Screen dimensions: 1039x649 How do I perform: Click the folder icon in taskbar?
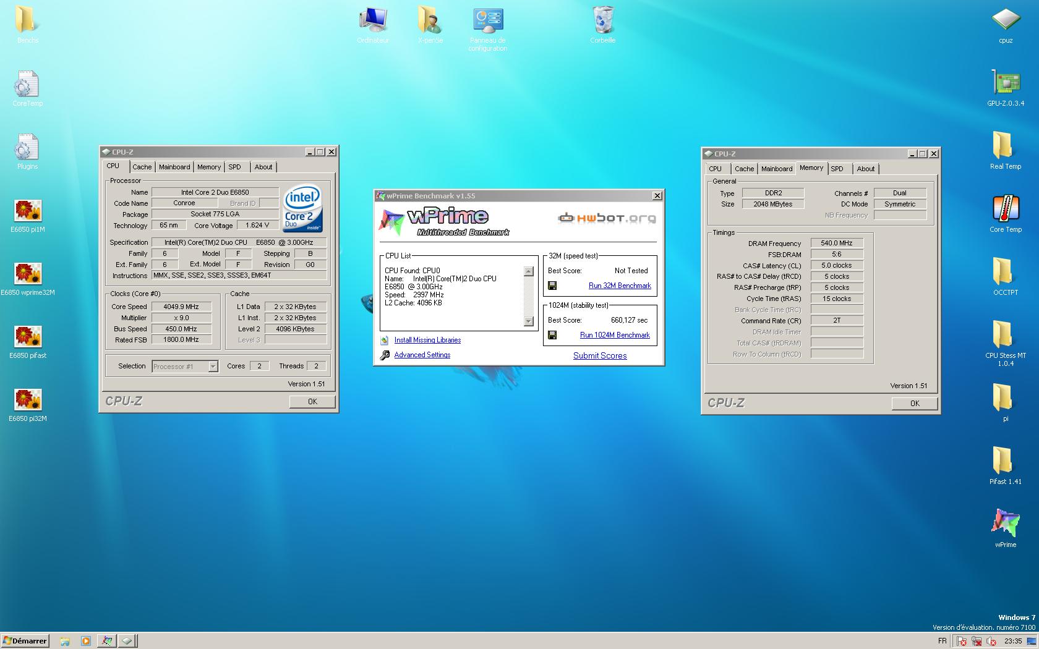65,641
